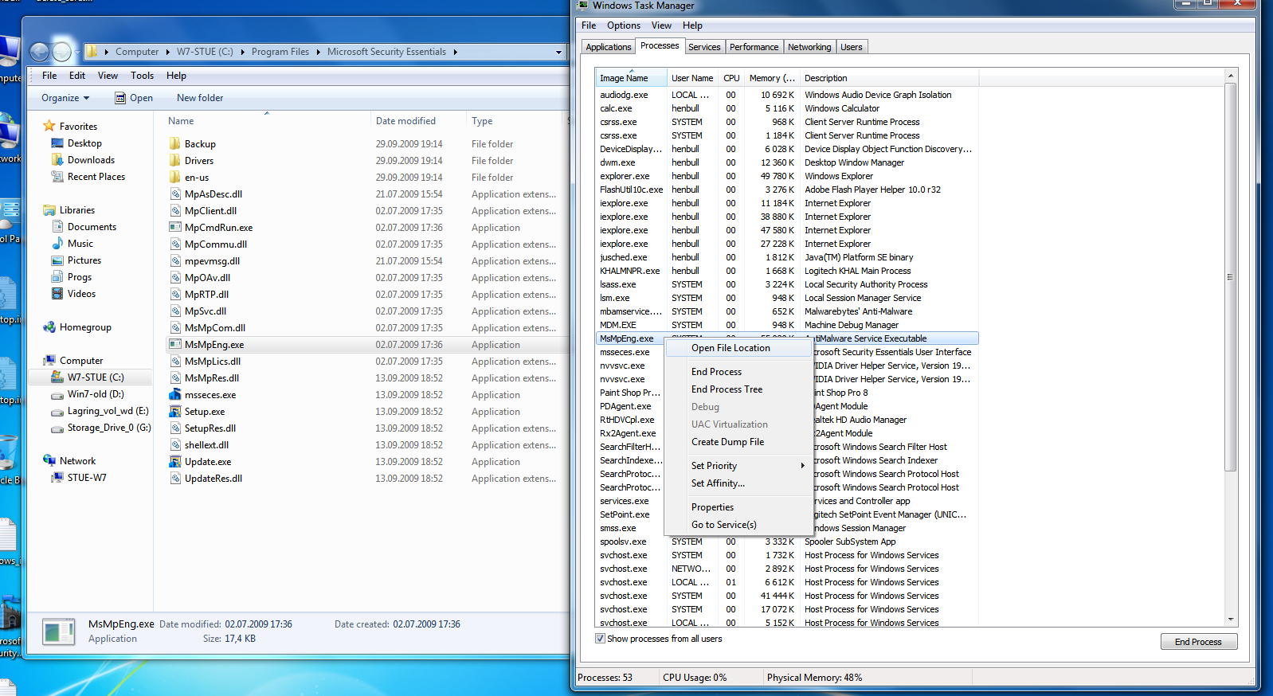Click the process list vertical scrollbar thumb
This screenshot has width=1273, height=696.
click(1231, 276)
